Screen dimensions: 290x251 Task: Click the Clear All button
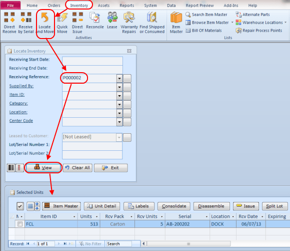pyautogui.click(x=77, y=168)
